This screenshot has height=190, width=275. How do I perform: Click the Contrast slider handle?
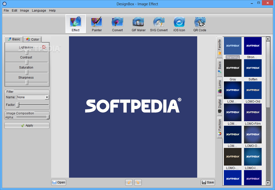[27, 62]
